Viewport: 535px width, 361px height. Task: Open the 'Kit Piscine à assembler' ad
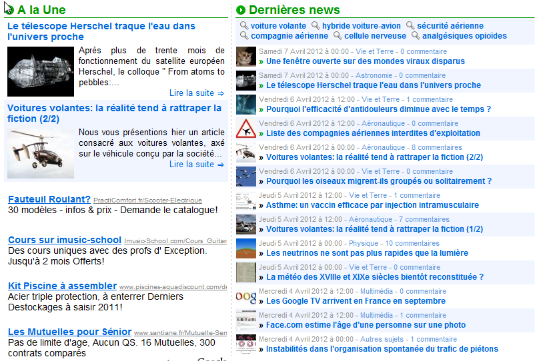pos(63,286)
